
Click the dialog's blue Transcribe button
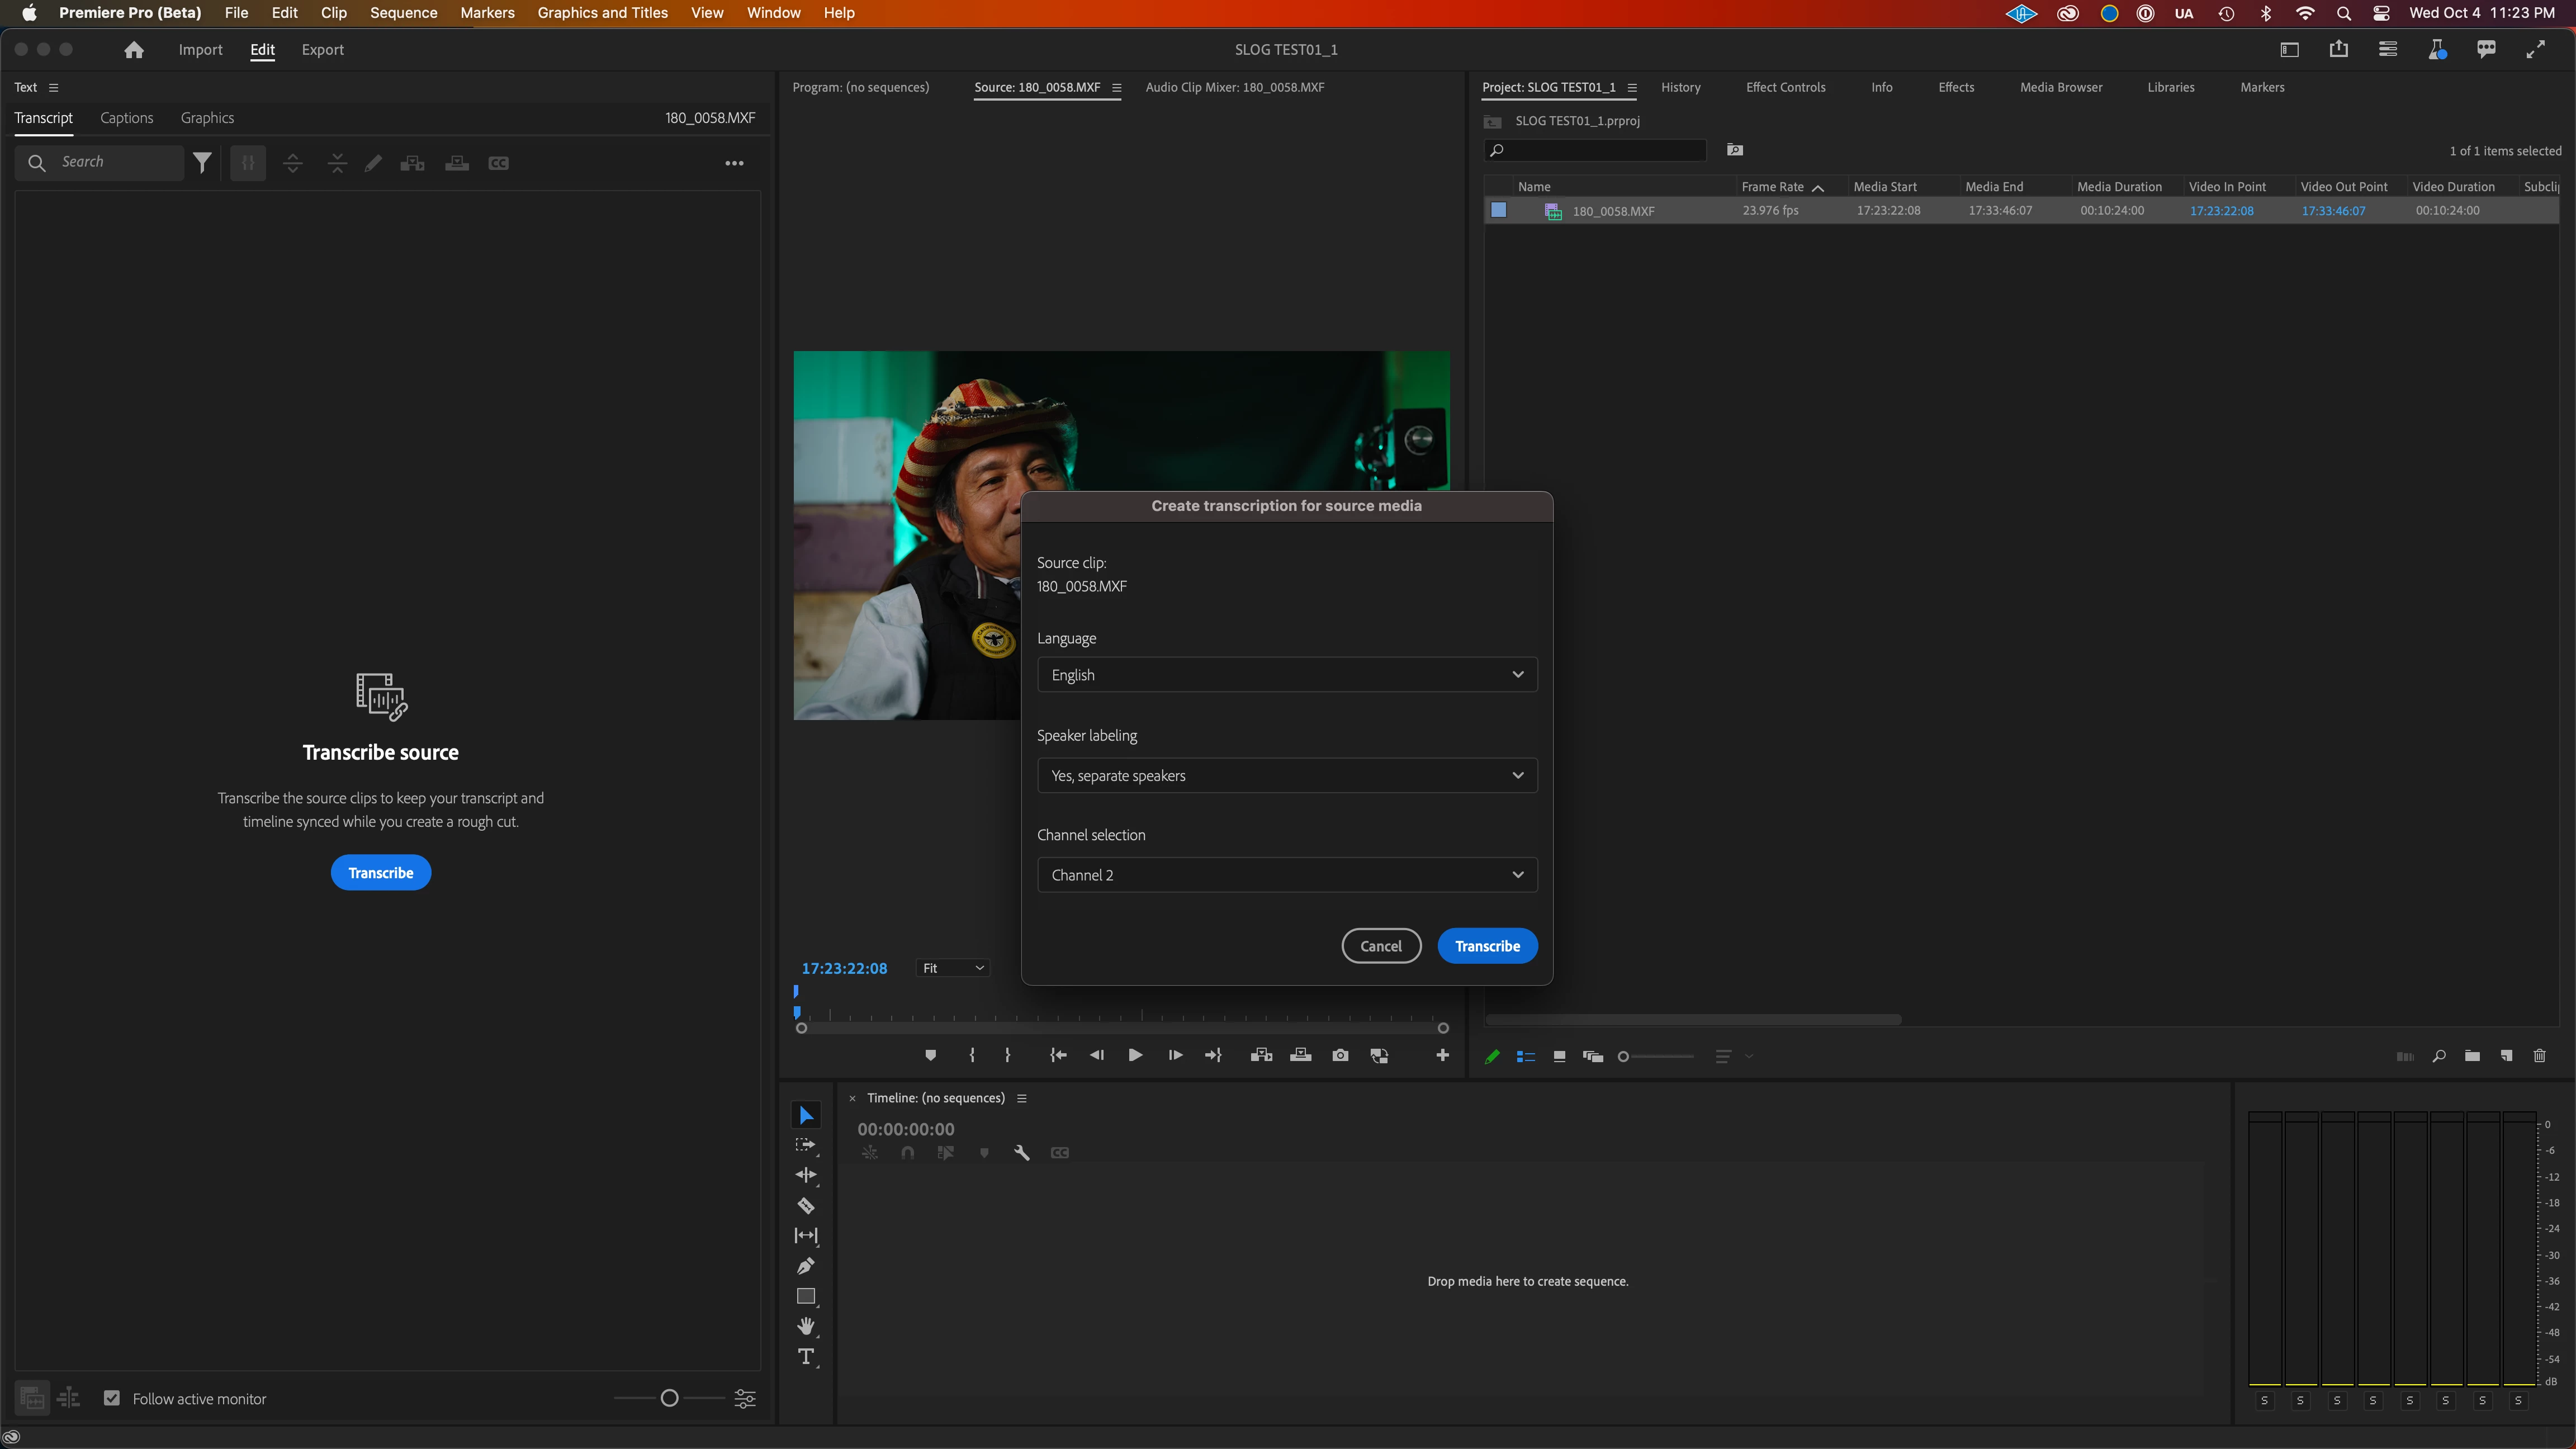(x=1486, y=946)
